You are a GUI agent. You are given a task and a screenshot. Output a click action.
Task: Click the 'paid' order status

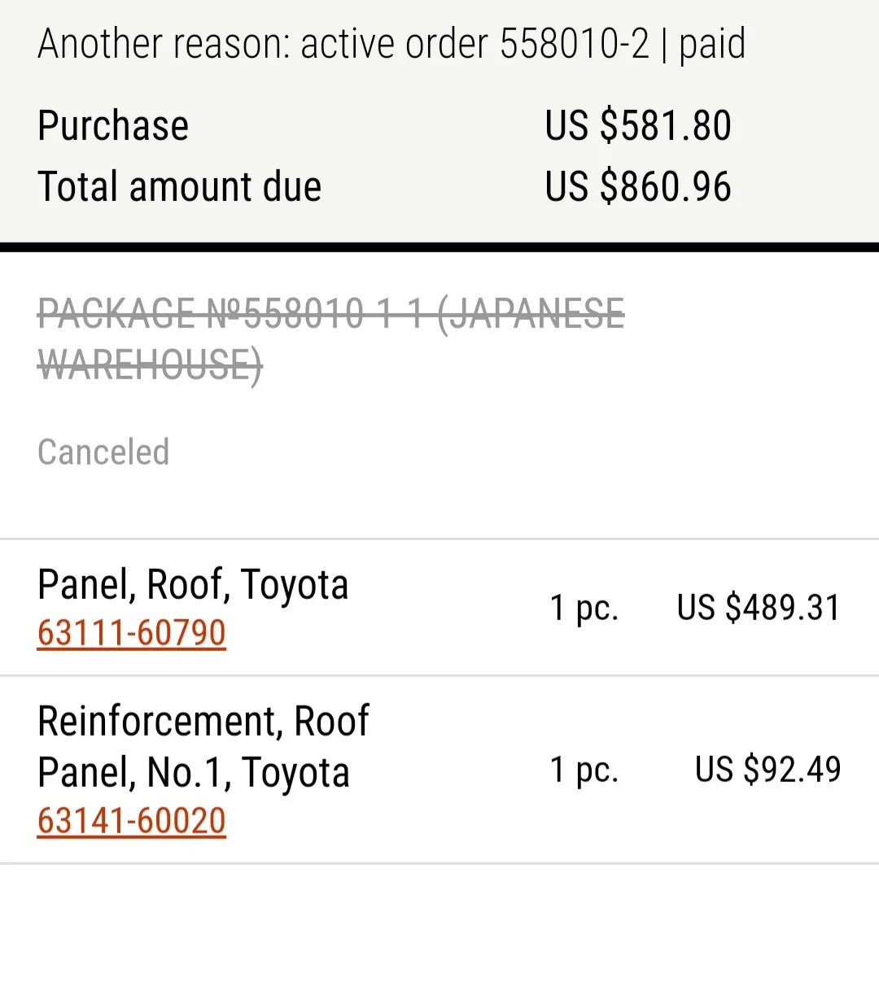(x=712, y=44)
